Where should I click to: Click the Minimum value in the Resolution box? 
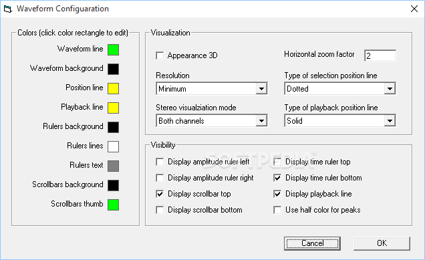[x=172, y=89]
